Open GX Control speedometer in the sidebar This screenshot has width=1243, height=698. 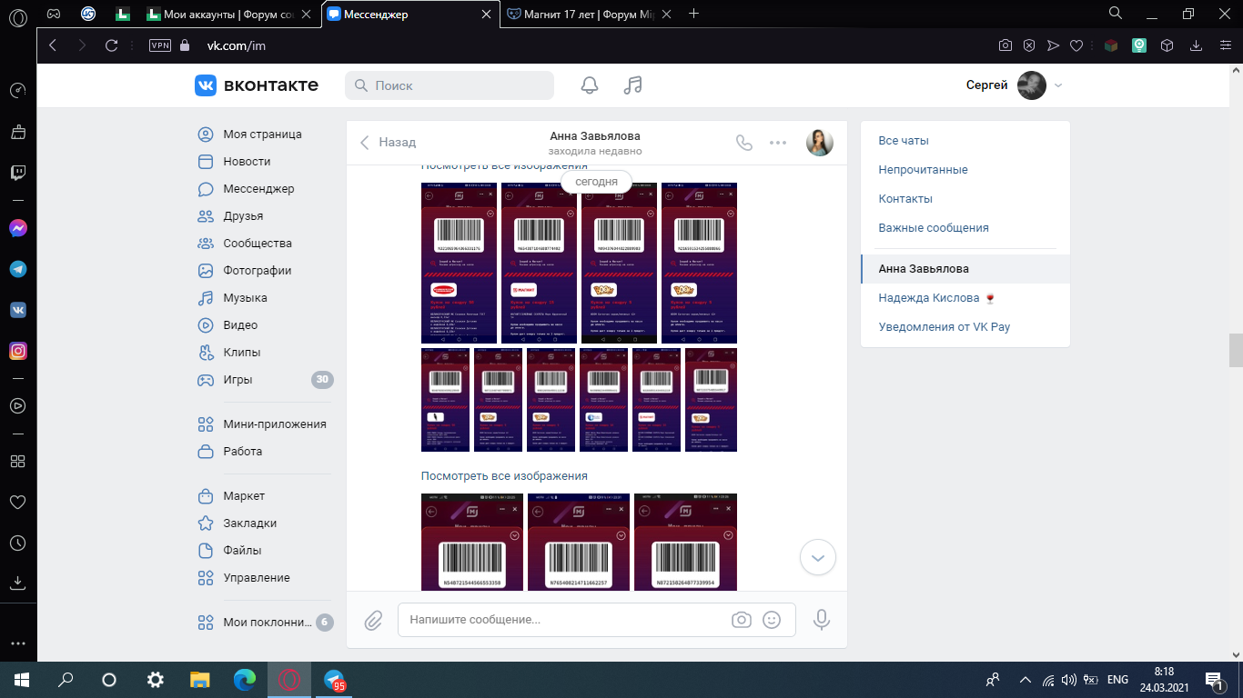[17, 90]
